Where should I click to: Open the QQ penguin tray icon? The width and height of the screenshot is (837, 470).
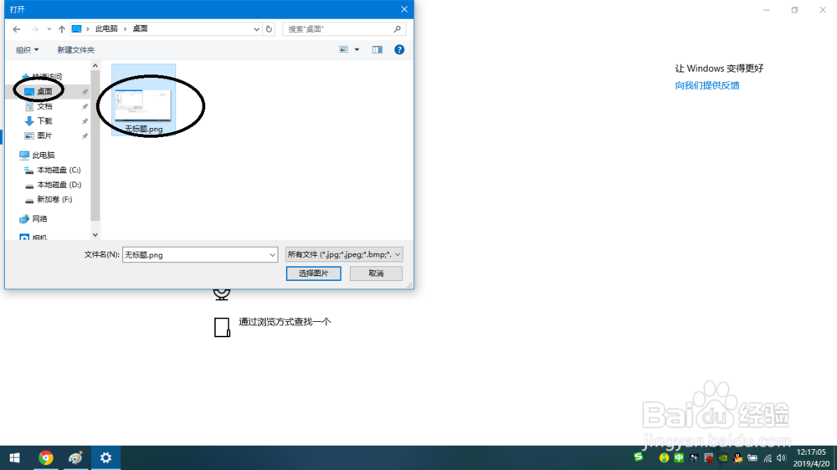[737, 457]
